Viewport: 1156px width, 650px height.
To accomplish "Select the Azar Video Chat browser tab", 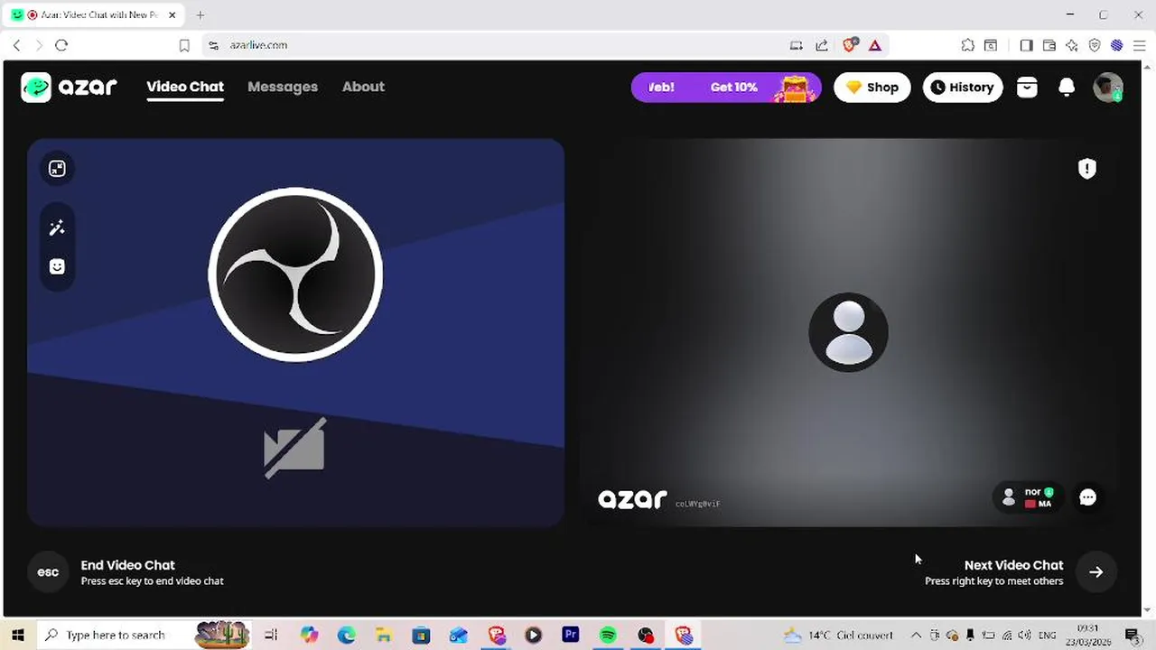I will 94,14.
